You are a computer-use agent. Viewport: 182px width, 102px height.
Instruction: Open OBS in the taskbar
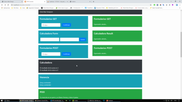click(94, 101)
